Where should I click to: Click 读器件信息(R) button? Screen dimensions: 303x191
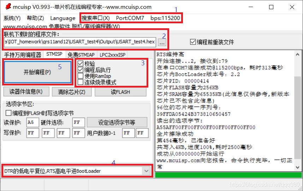pos(26,91)
